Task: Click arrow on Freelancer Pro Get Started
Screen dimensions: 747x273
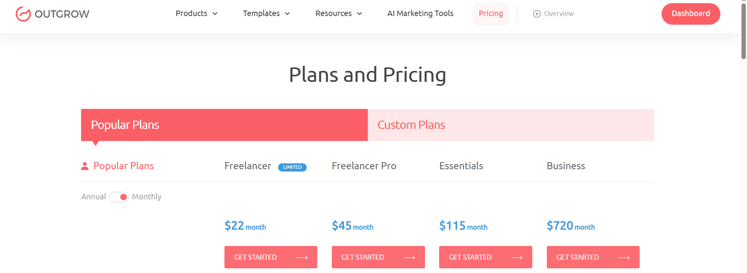Action: point(409,258)
